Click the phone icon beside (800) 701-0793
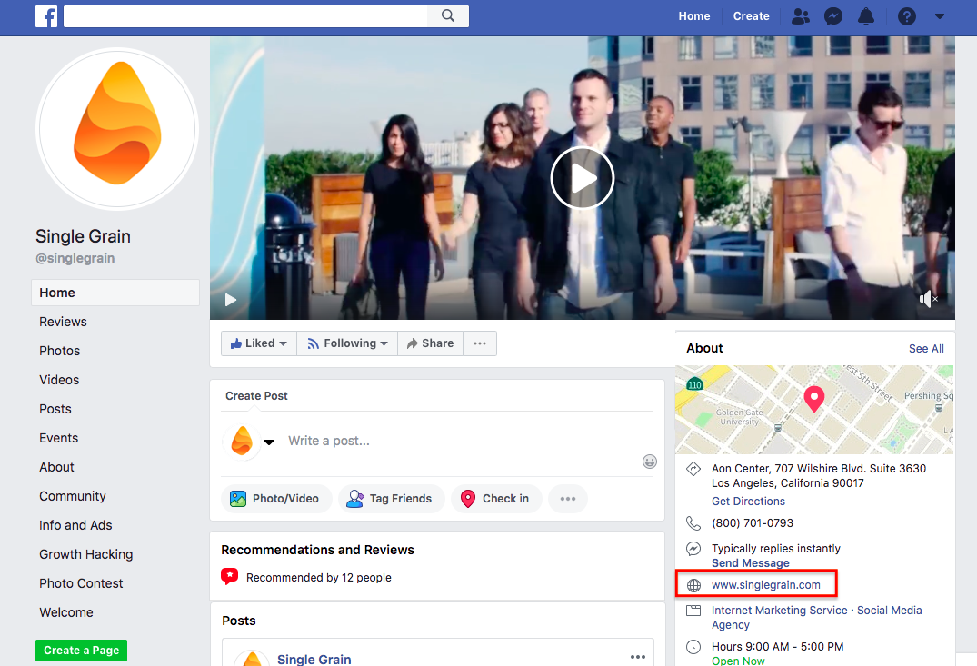The image size is (977, 666). point(693,522)
